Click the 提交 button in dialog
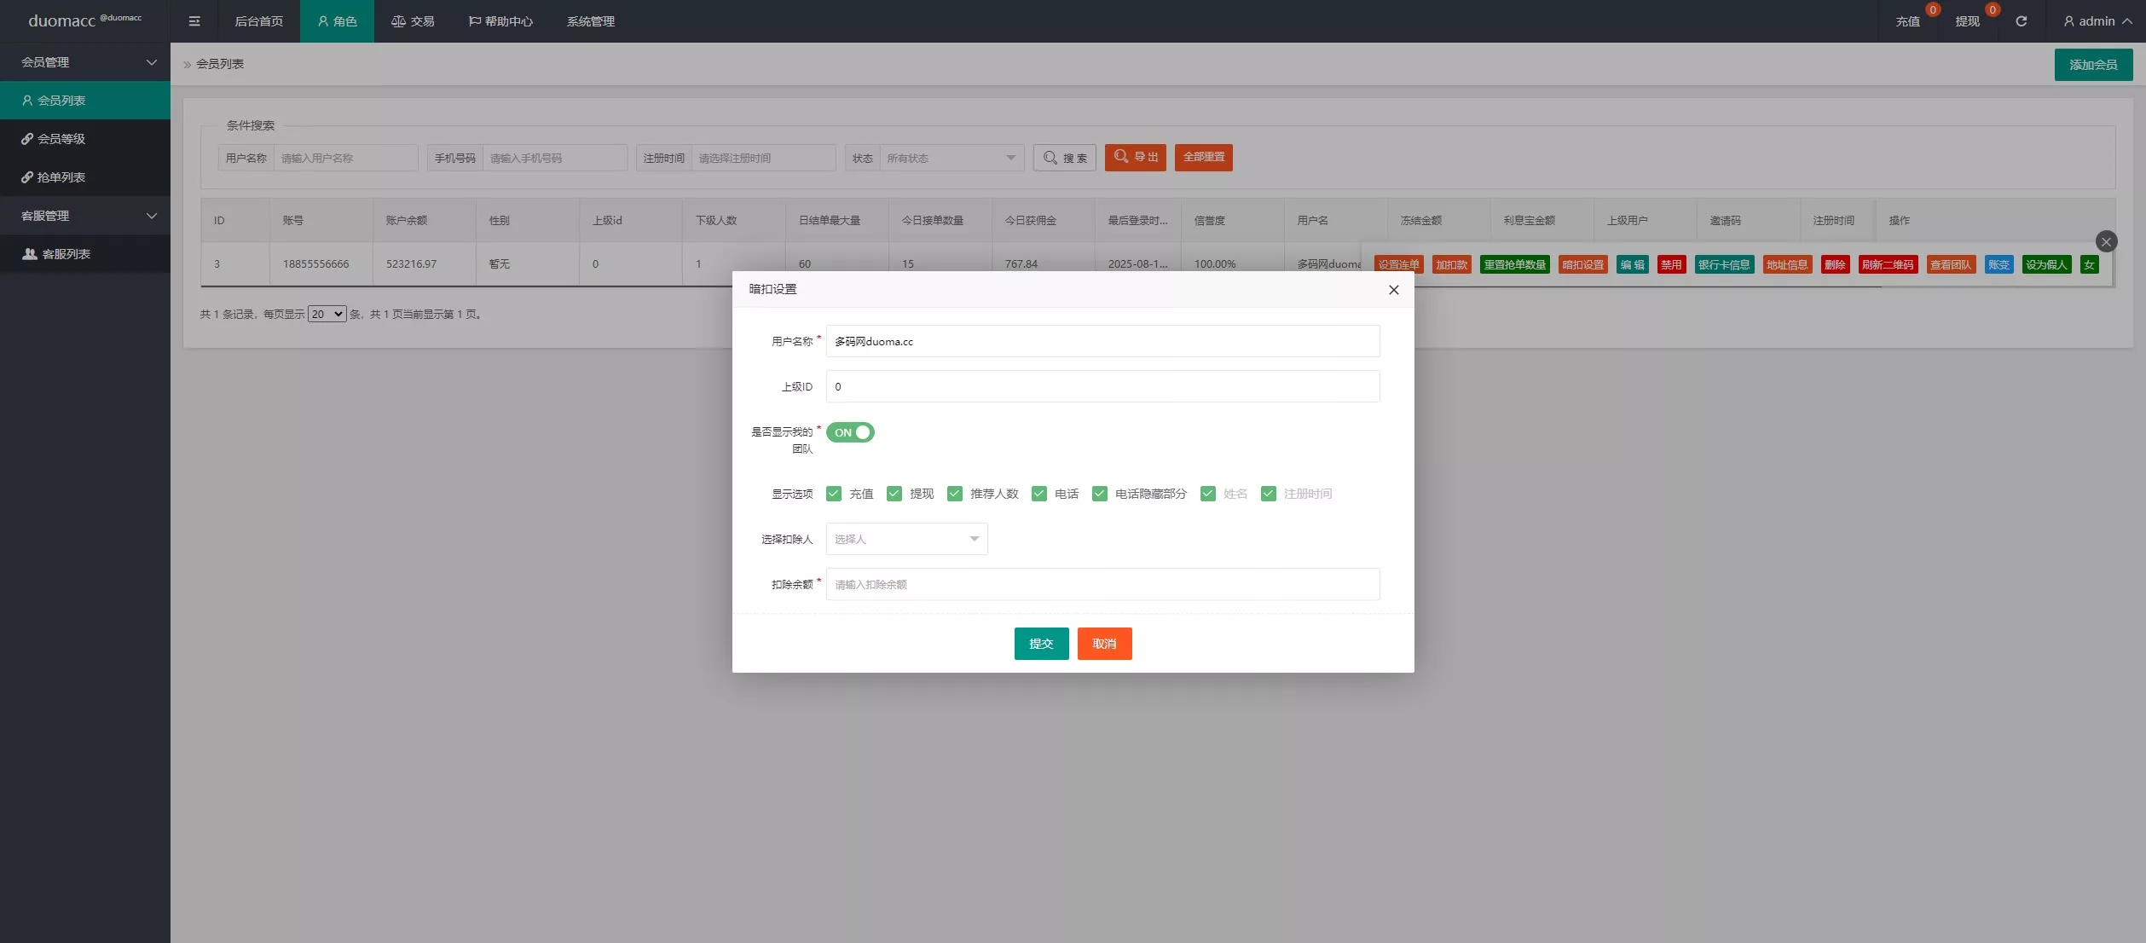The image size is (2146, 943). click(1041, 644)
